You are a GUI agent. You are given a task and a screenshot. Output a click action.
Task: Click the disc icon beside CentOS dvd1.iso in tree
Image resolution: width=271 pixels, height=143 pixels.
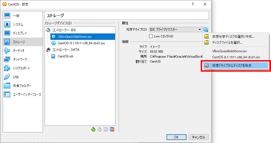coord(54,43)
